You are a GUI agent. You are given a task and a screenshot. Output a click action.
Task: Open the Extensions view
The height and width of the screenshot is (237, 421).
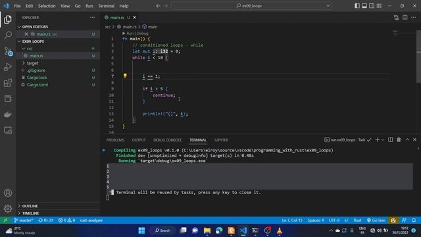click(8, 83)
